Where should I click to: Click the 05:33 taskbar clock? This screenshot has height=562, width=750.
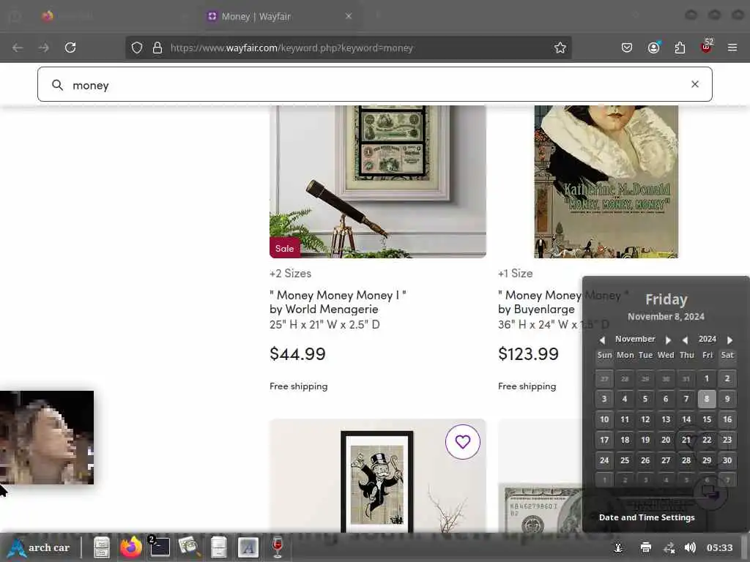coord(719,547)
